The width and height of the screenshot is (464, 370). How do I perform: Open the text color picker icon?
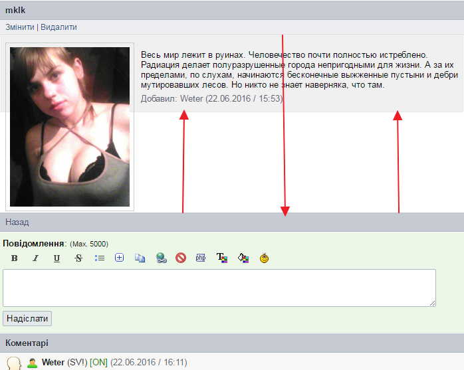222,258
